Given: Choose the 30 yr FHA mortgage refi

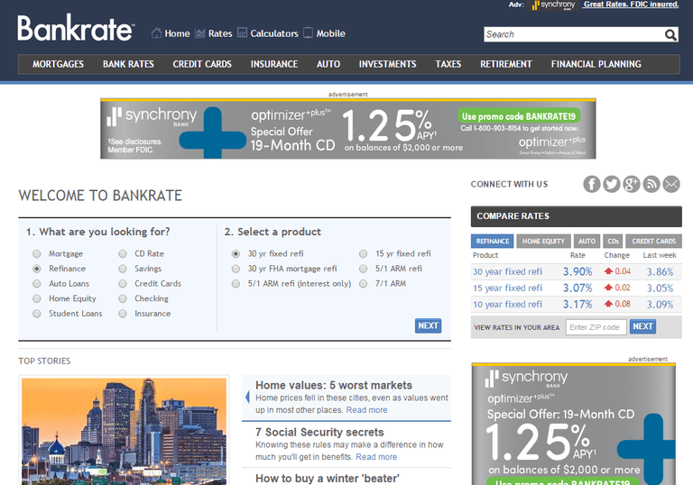Looking at the screenshot, I should 236,269.
